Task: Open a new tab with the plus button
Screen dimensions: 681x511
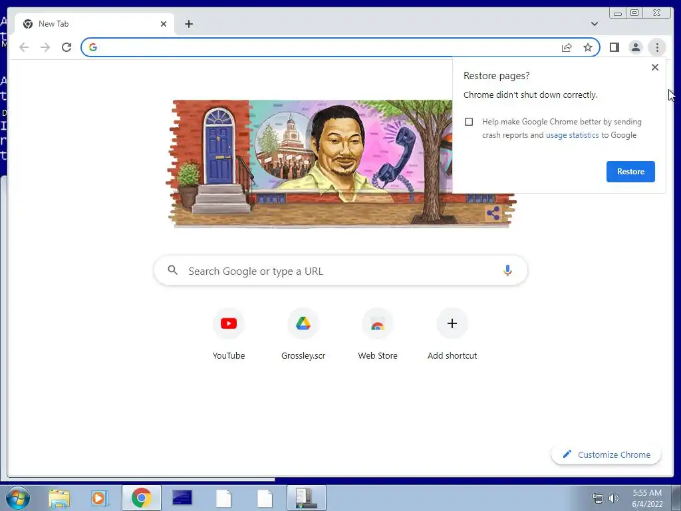Action: point(188,24)
